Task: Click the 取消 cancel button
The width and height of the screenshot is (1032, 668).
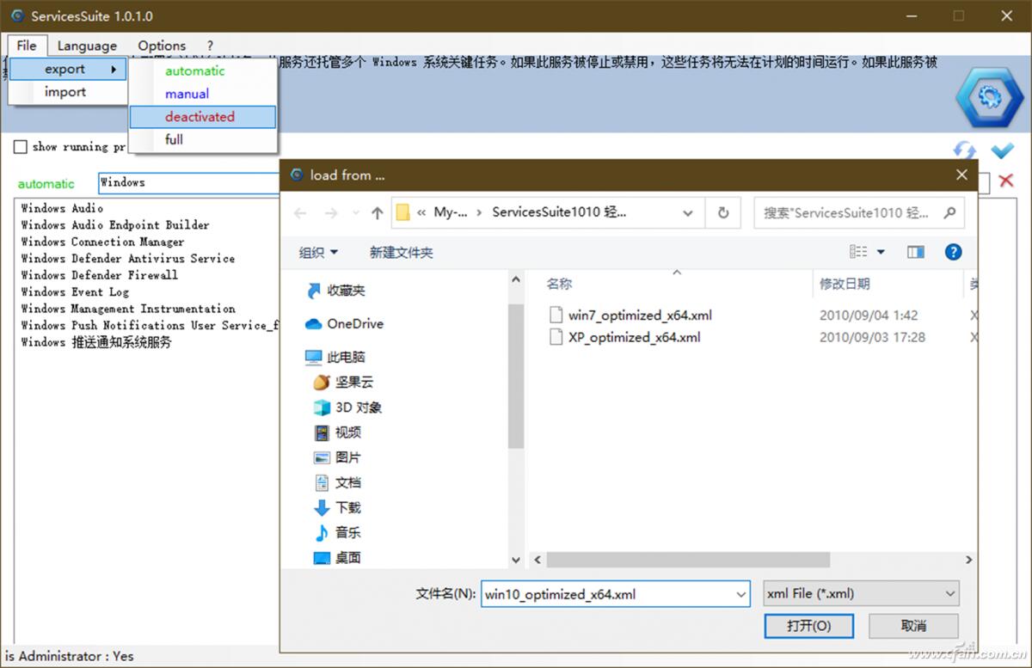Action: (x=913, y=625)
